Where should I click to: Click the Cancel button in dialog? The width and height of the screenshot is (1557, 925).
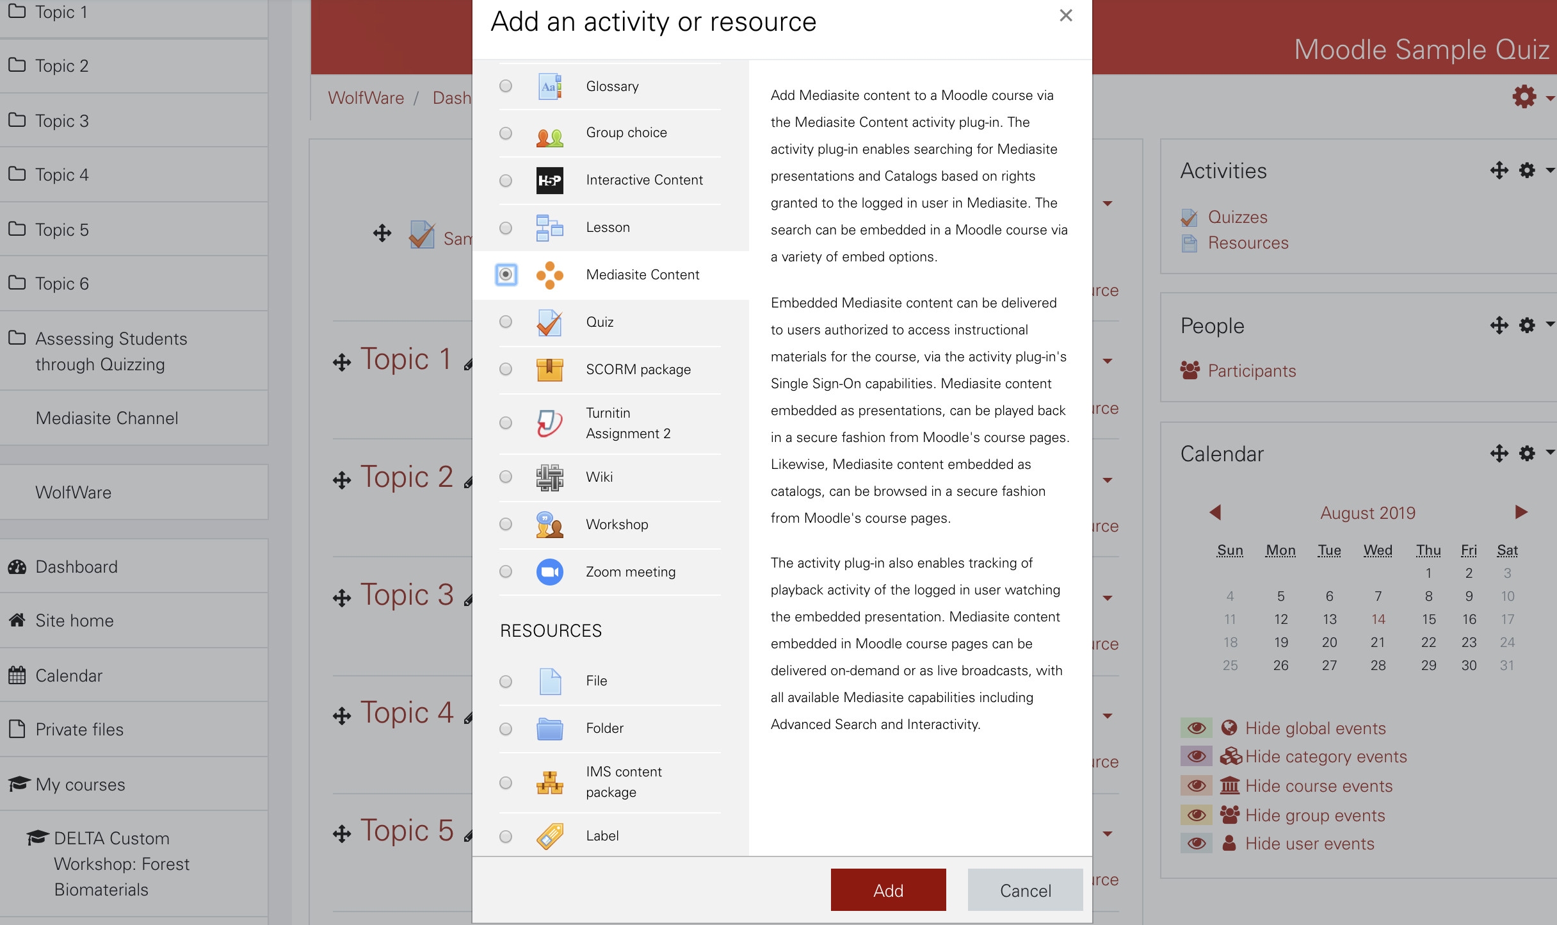(x=1025, y=890)
